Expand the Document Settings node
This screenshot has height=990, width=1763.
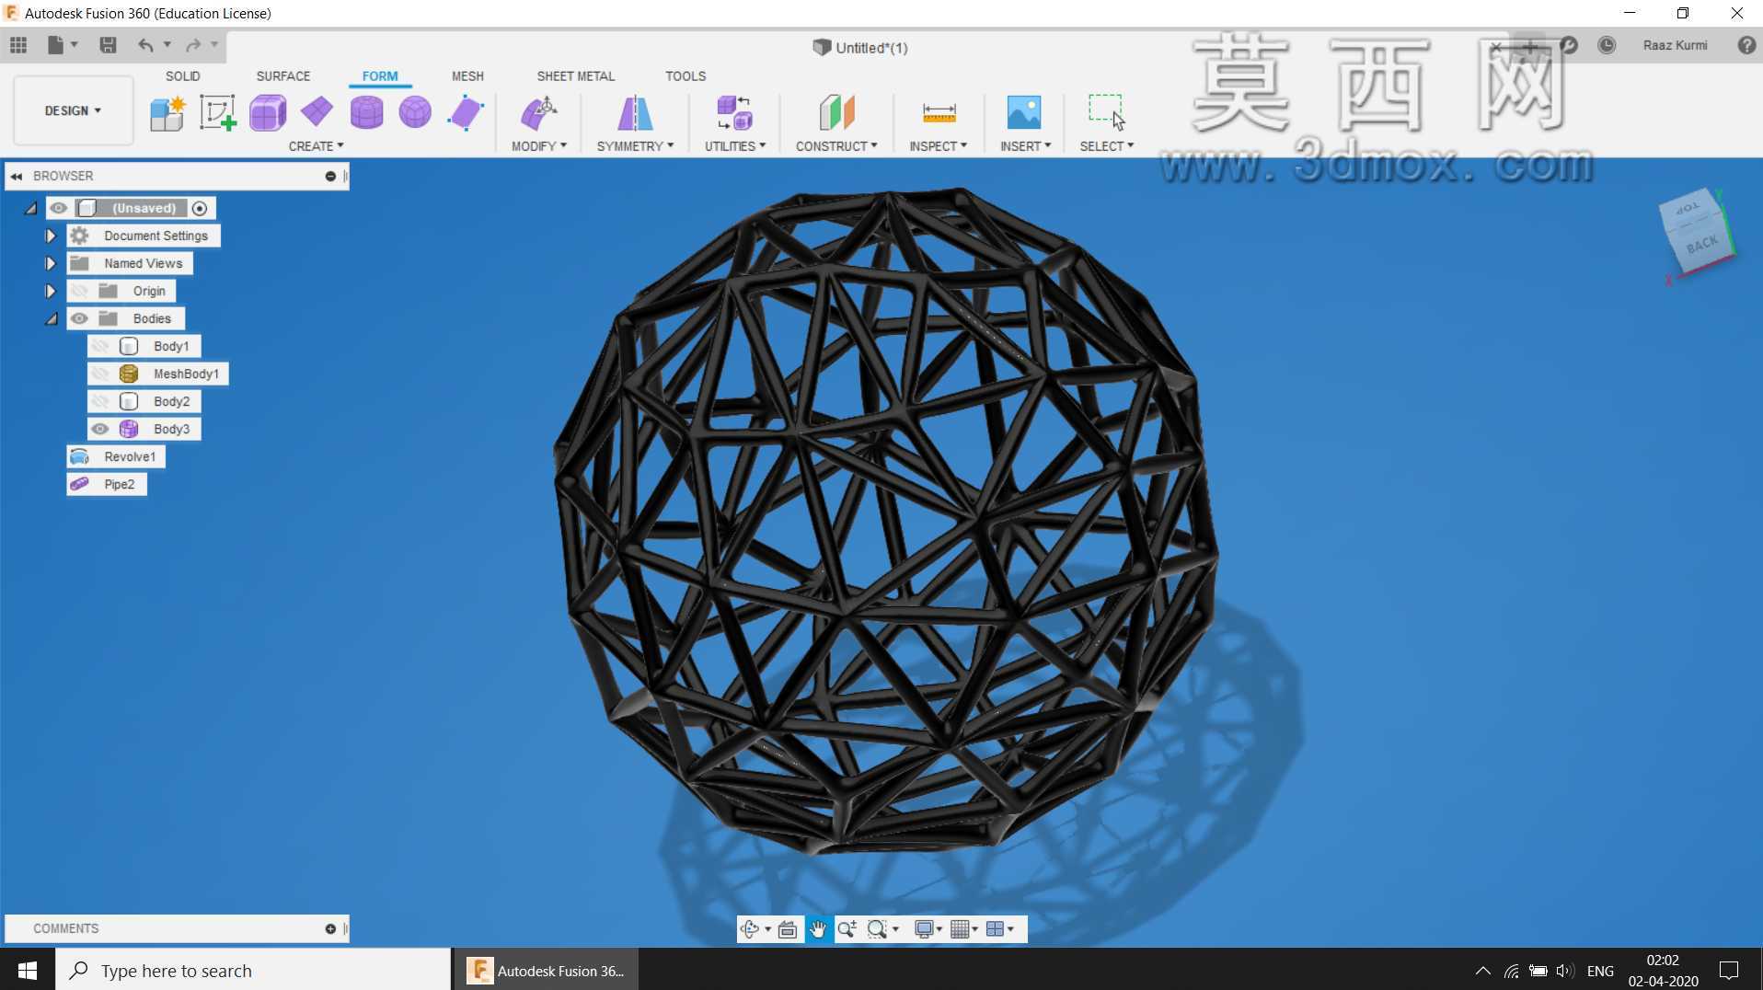pyautogui.click(x=51, y=236)
